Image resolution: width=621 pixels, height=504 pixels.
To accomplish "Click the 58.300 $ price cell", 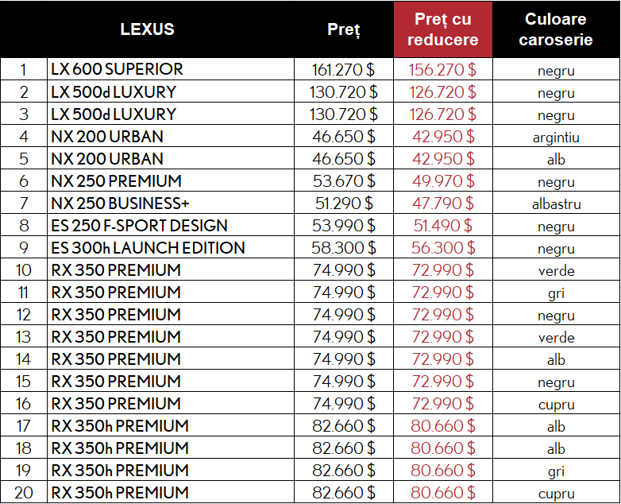I will (343, 247).
